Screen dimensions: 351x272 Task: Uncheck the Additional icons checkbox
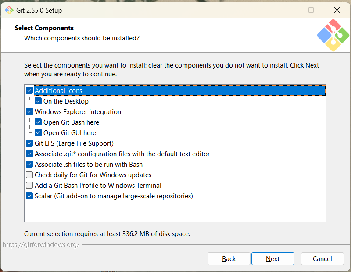point(29,91)
